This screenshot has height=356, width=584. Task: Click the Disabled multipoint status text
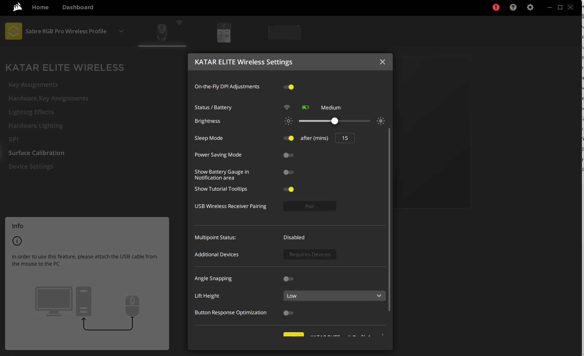294,237
